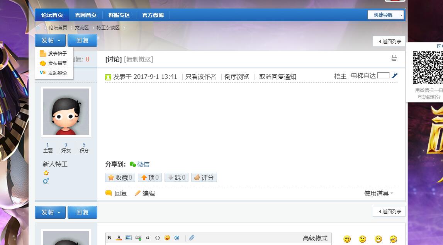
Task: Select 发布悬赏 from the post menu
Action: [57, 63]
